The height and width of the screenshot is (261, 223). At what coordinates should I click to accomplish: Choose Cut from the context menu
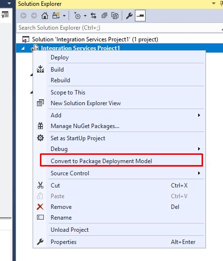[x=119, y=186]
